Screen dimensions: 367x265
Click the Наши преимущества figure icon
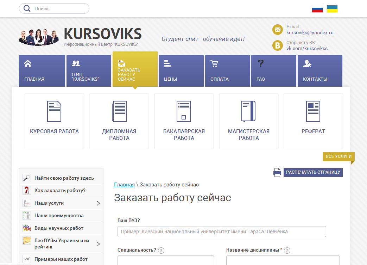[x=27, y=215]
